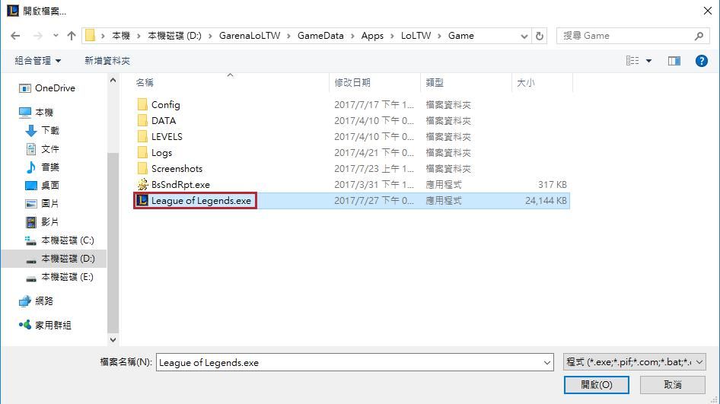Click 本機 in the address path

tap(121, 36)
